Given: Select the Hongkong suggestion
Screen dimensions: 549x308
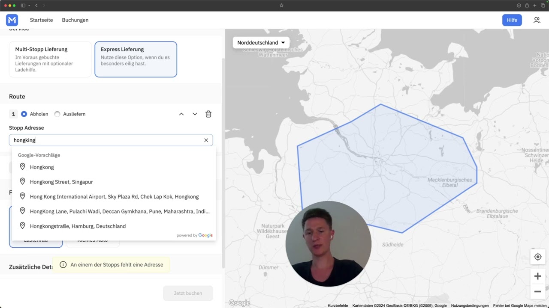Looking at the screenshot, I should pyautogui.click(x=114, y=167).
